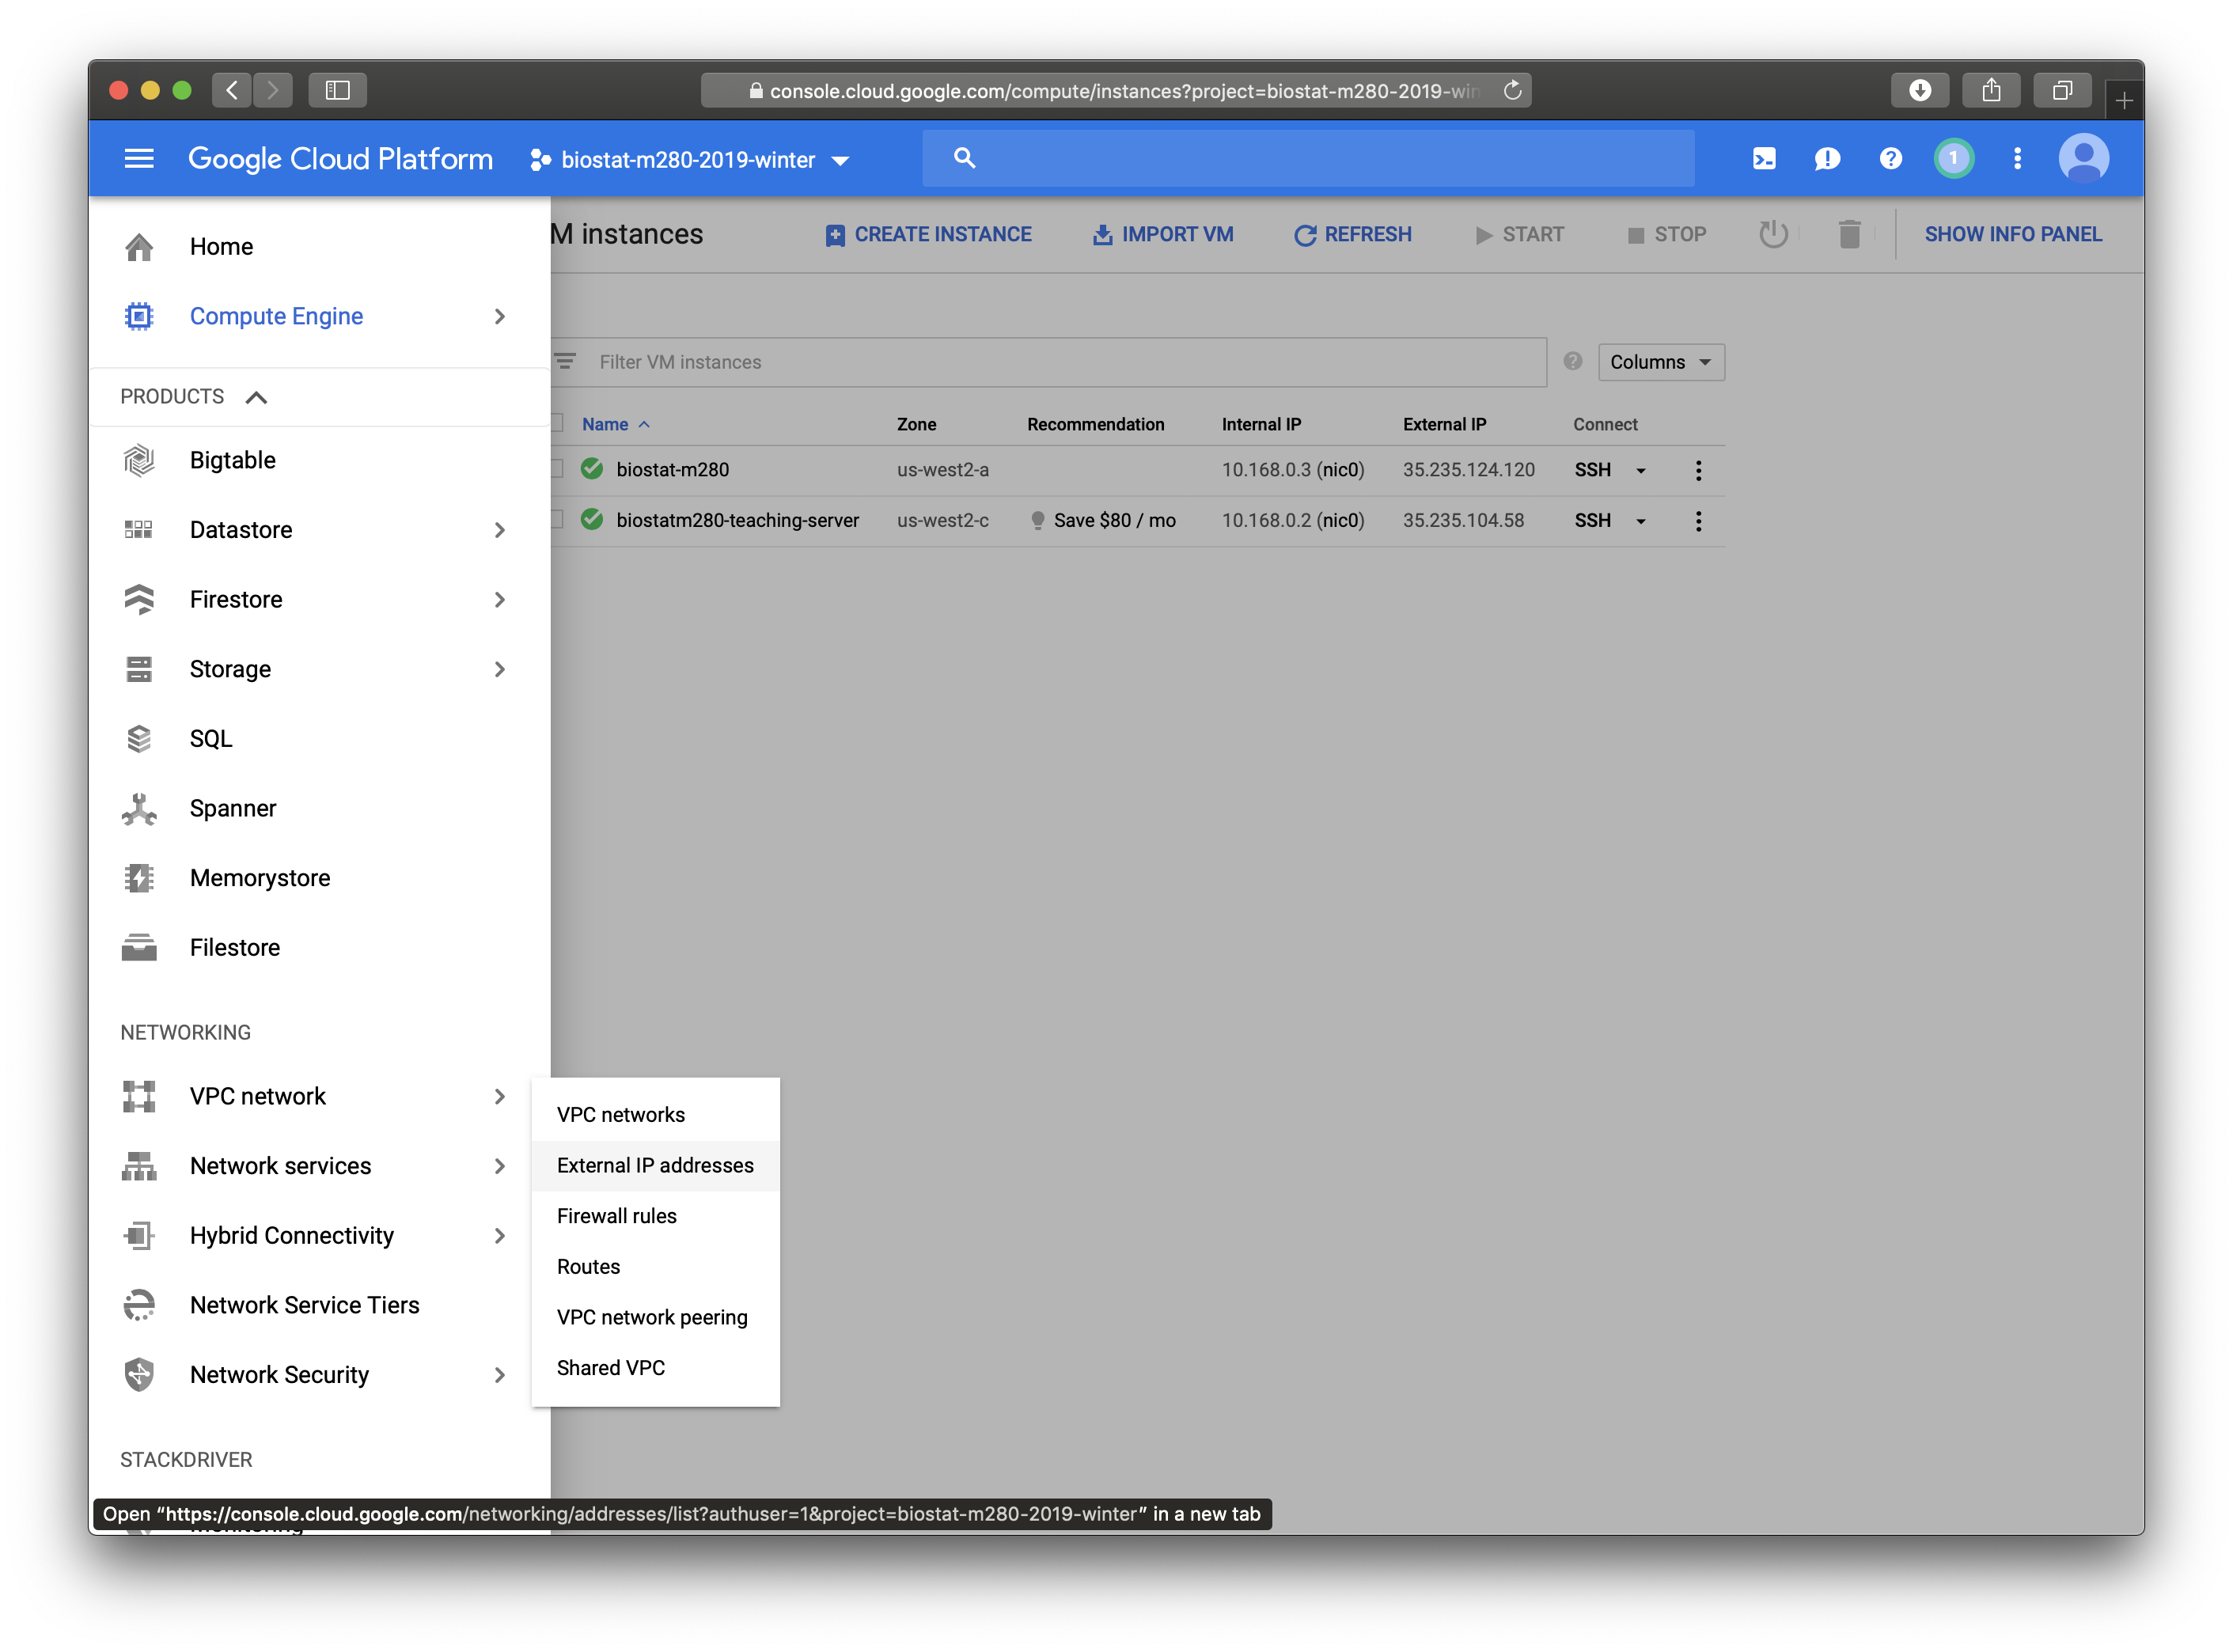Click the Home house icon
The width and height of the screenshot is (2233, 1652).
click(139, 247)
